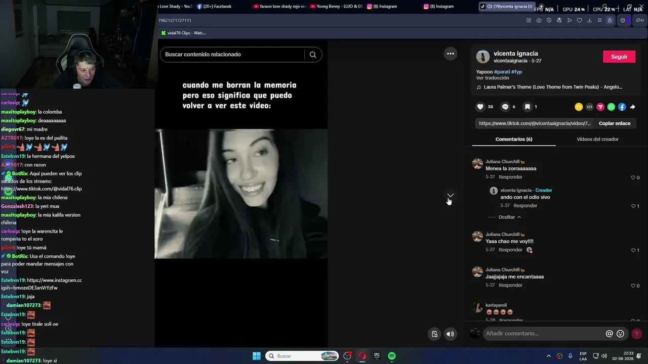Post the comment with the red arrow button
The height and width of the screenshot is (364, 648).
click(x=637, y=334)
